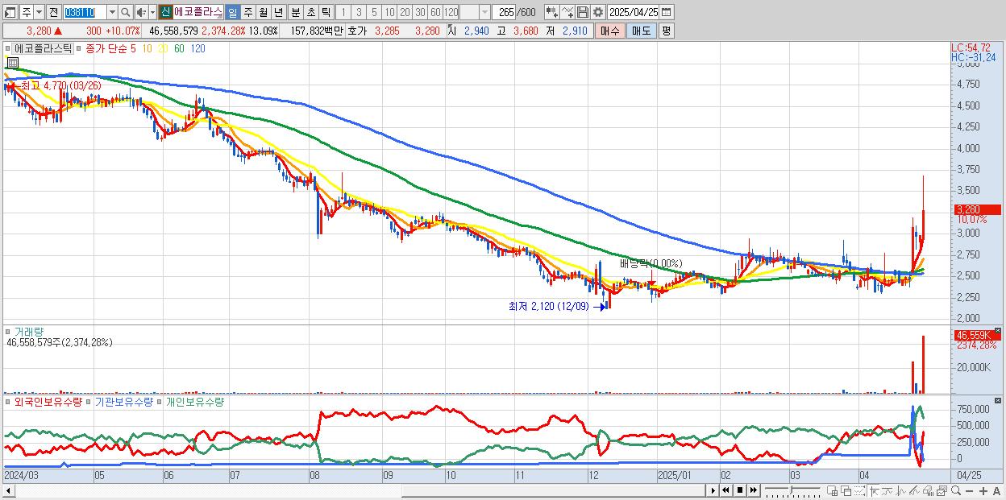Screen dimensions: 1006x500
Task: Click the 개인보유수량 indicator label
Action: [x=194, y=401]
